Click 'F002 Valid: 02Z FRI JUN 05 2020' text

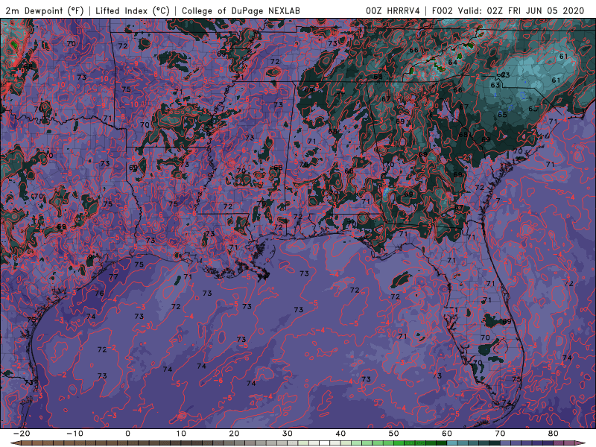508,10
